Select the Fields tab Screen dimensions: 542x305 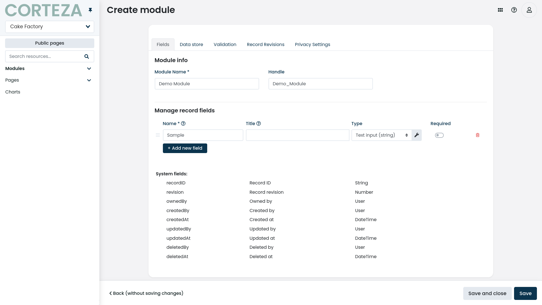[x=163, y=45]
